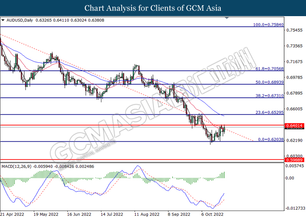Click the MACD -0.012733 scale value
Screen dimensions: 306x218
coord(295,208)
